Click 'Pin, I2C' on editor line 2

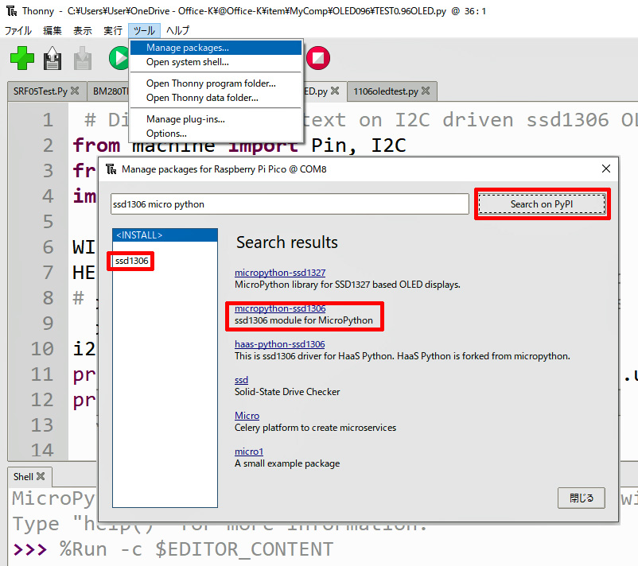[x=359, y=145]
